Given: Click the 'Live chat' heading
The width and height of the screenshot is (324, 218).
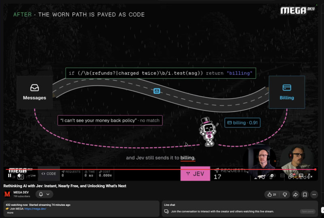Looking at the screenshot, I should pos(169,205).
